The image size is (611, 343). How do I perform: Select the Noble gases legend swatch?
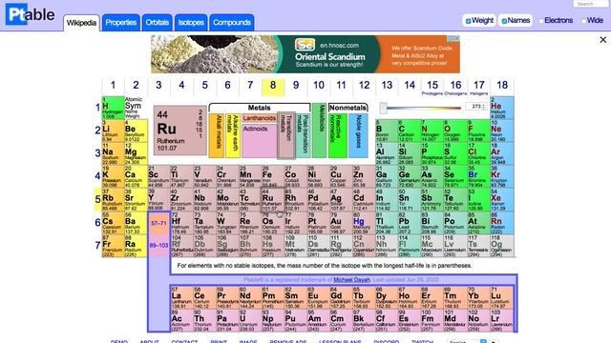click(358, 135)
